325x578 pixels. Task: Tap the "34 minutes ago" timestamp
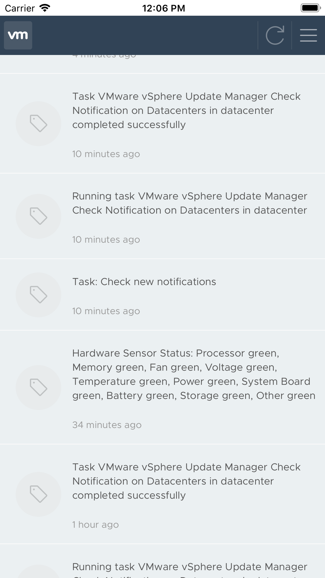click(x=107, y=425)
